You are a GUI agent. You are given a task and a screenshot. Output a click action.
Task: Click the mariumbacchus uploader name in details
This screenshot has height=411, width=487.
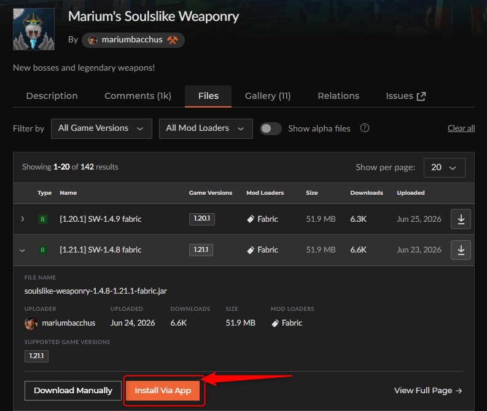69,323
